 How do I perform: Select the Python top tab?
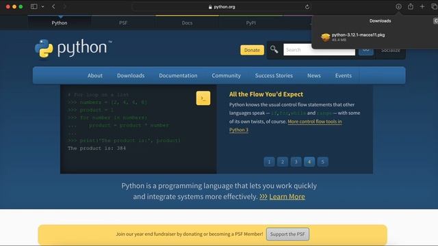click(60, 23)
